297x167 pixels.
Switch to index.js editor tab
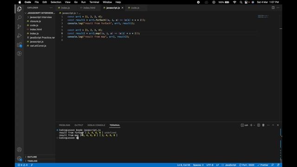coord(65,8)
